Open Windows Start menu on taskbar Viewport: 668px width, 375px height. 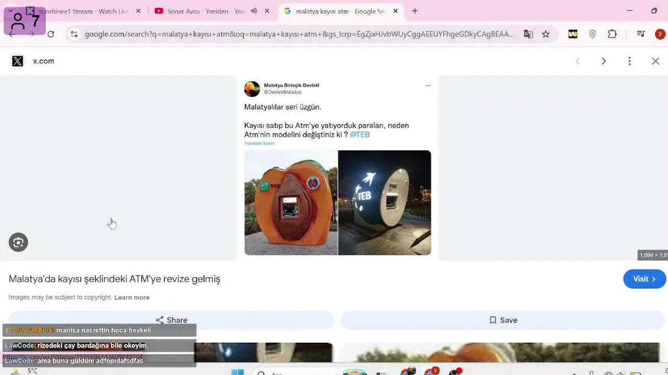pyautogui.click(x=237, y=372)
